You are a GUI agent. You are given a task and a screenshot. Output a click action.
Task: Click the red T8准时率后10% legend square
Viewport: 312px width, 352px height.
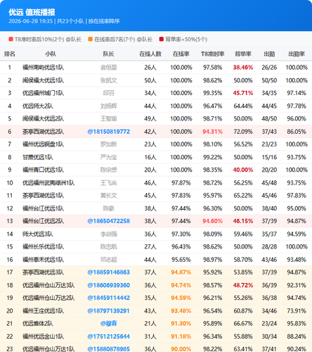pos(11,39)
